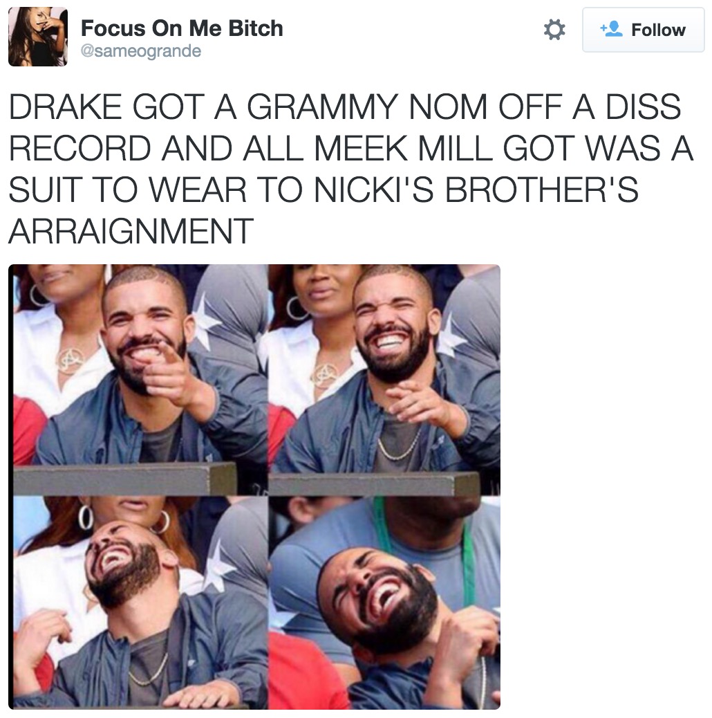Click the word ARRAIGNMENT in the tweet
Viewport: 712px width, 718px height.
(x=131, y=231)
